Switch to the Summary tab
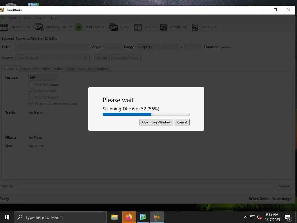The height and width of the screenshot is (223, 297). coord(11,69)
